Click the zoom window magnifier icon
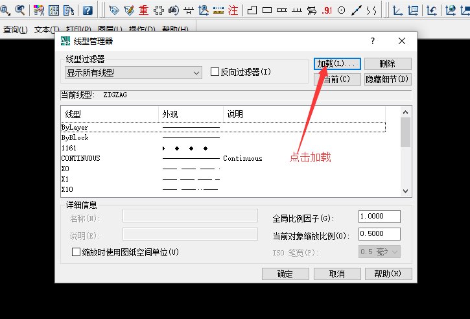 (x=5, y=10)
